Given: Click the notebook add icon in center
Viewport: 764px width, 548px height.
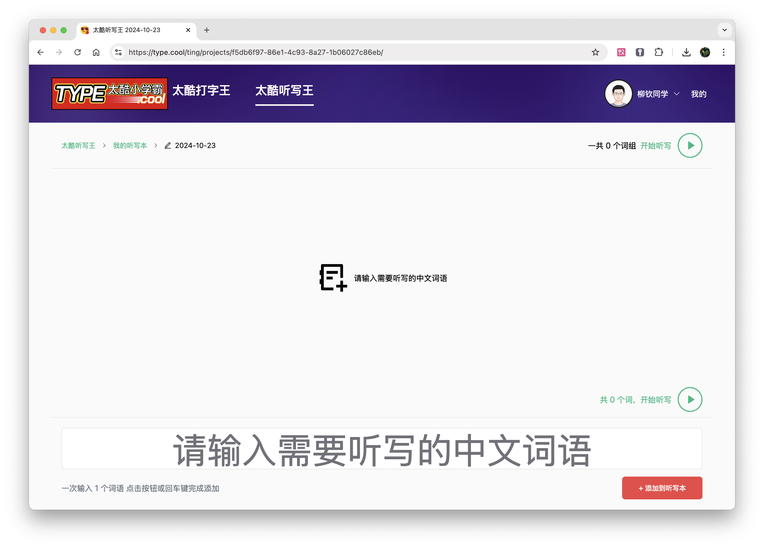Looking at the screenshot, I should [x=332, y=278].
